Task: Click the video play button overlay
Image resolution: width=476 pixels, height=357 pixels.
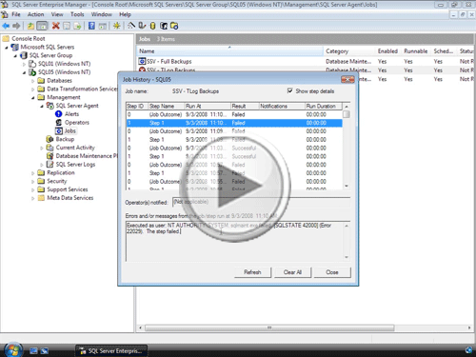Action: point(235,187)
